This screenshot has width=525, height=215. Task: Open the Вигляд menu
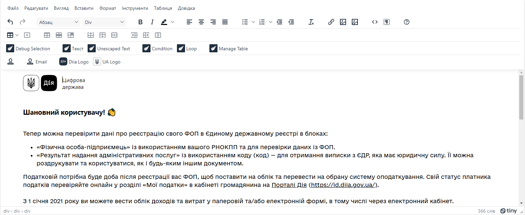[x=61, y=8]
